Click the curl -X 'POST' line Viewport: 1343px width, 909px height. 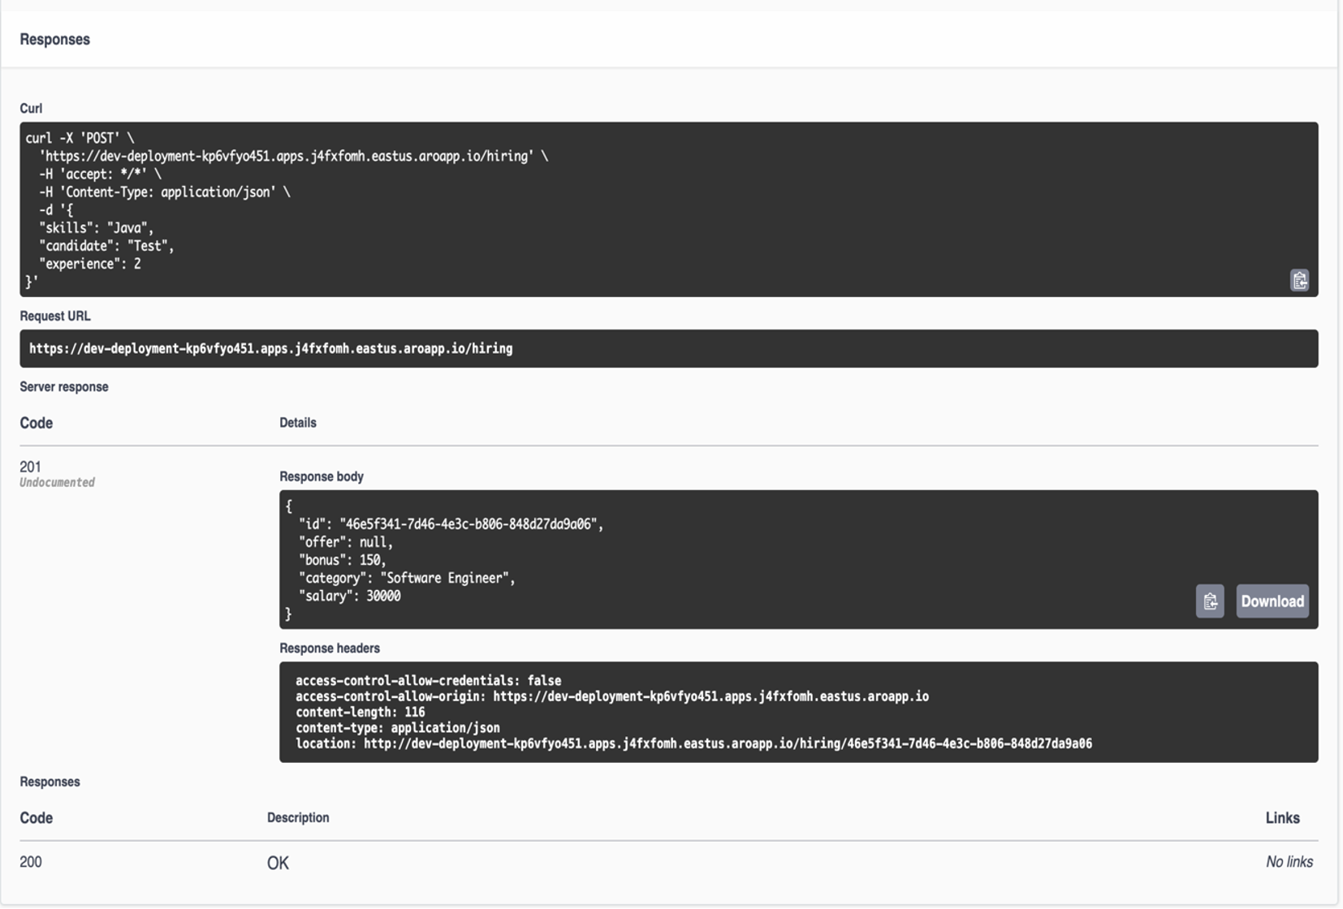[x=80, y=138]
